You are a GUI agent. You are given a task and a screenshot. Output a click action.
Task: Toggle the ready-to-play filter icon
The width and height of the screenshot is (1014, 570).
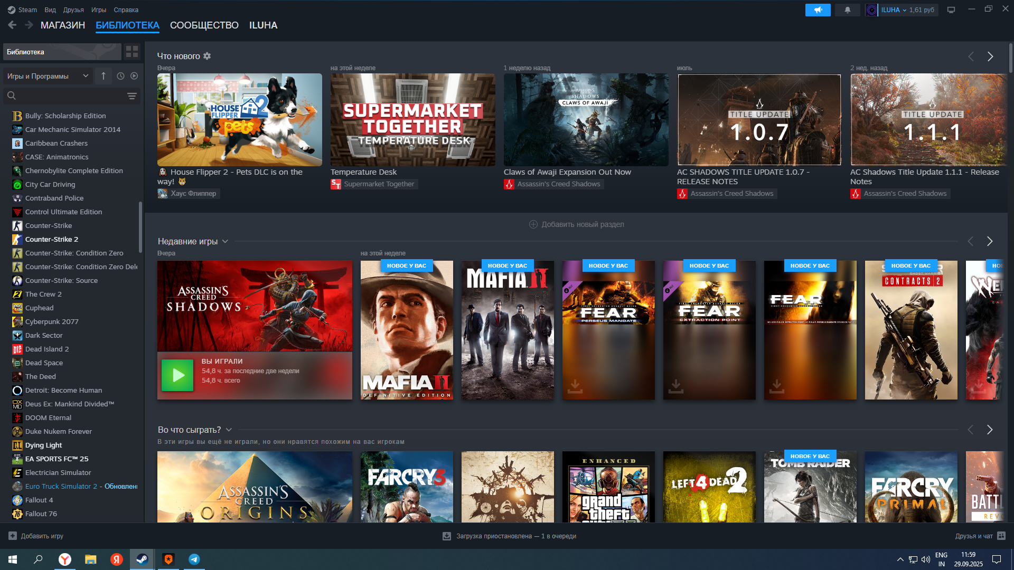point(134,76)
